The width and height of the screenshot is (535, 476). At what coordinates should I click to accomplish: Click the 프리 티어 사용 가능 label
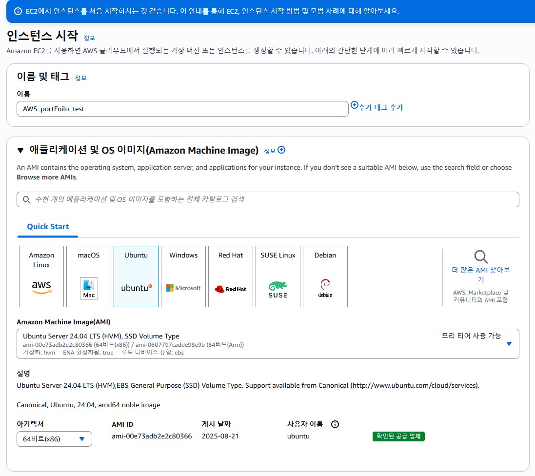pyautogui.click(x=471, y=336)
